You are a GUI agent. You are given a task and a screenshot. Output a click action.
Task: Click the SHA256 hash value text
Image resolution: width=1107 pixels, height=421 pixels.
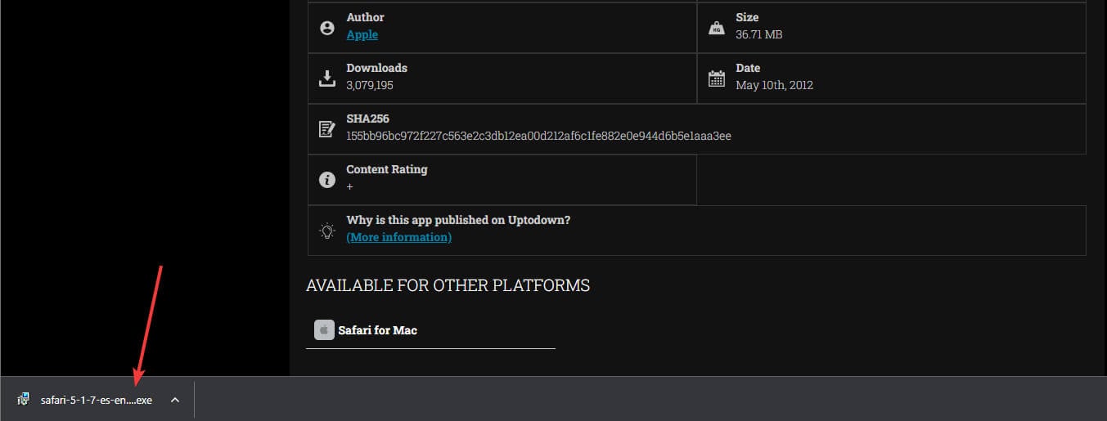click(538, 136)
